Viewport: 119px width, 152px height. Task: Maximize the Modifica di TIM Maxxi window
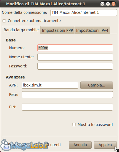[x=108, y=4]
